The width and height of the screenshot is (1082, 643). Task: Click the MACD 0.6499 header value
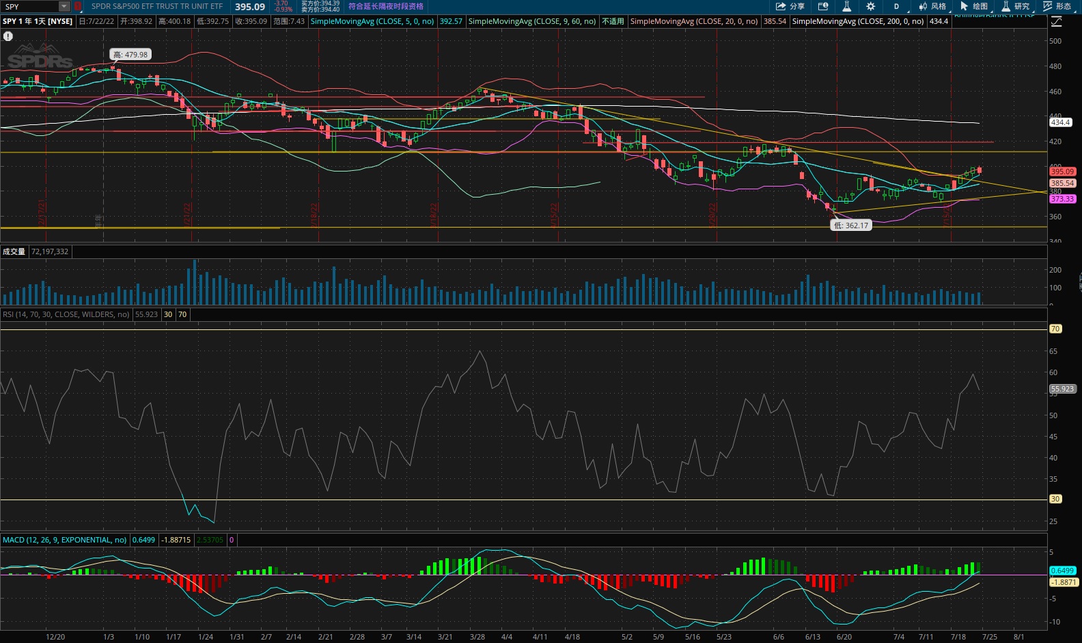143,540
